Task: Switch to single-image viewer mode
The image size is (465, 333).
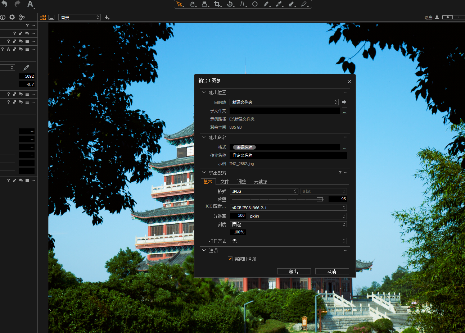Action: [x=51, y=17]
